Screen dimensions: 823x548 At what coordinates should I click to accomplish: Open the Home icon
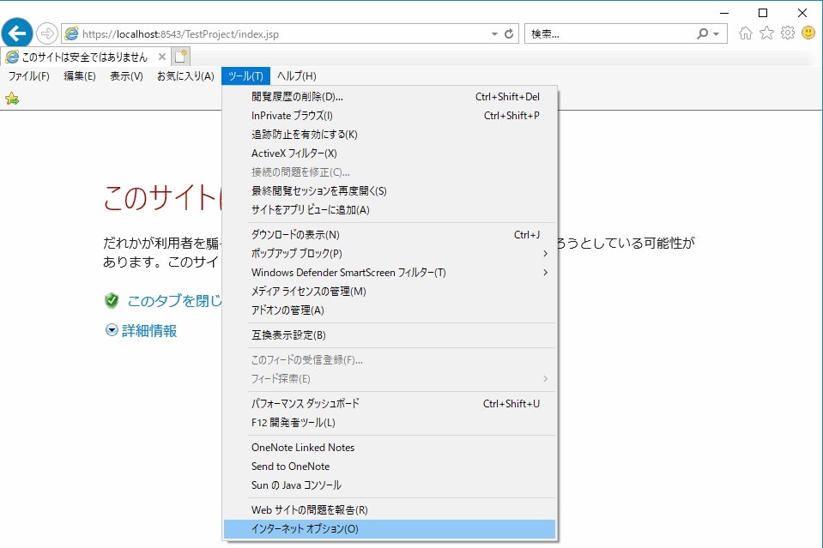click(745, 33)
